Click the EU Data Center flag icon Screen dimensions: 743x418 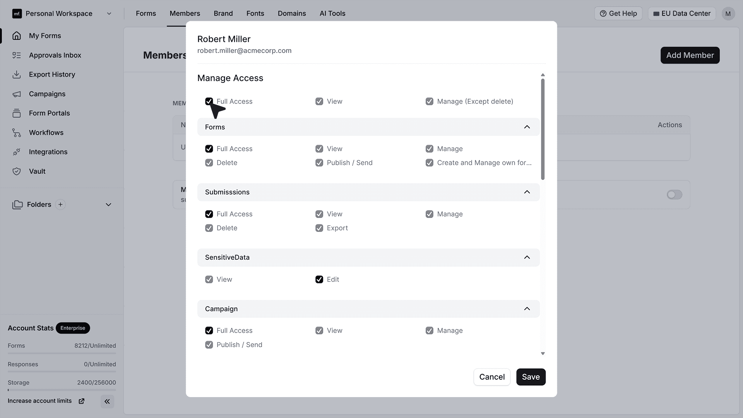656,14
